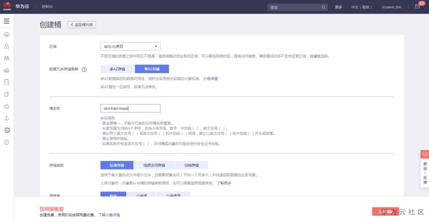Choose 低频访问存储 storage class

154,165
